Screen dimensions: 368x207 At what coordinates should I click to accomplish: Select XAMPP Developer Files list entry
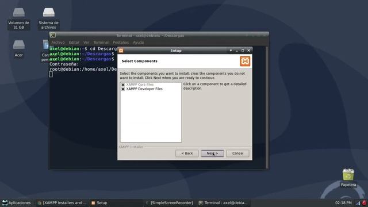[144, 89]
